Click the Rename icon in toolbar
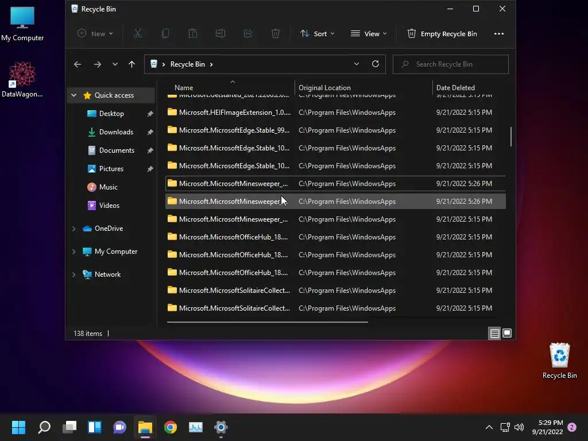This screenshot has width=588, height=441. click(220, 34)
